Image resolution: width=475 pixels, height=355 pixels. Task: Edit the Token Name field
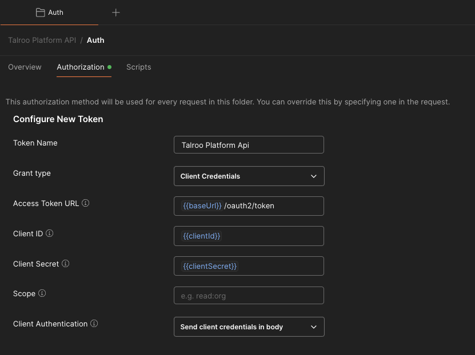(249, 145)
